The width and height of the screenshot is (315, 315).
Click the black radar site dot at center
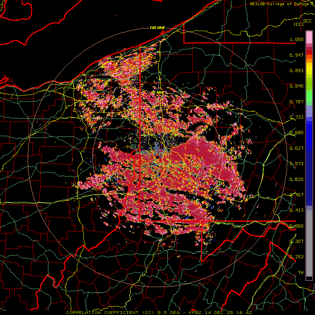click(x=157, y=157)
